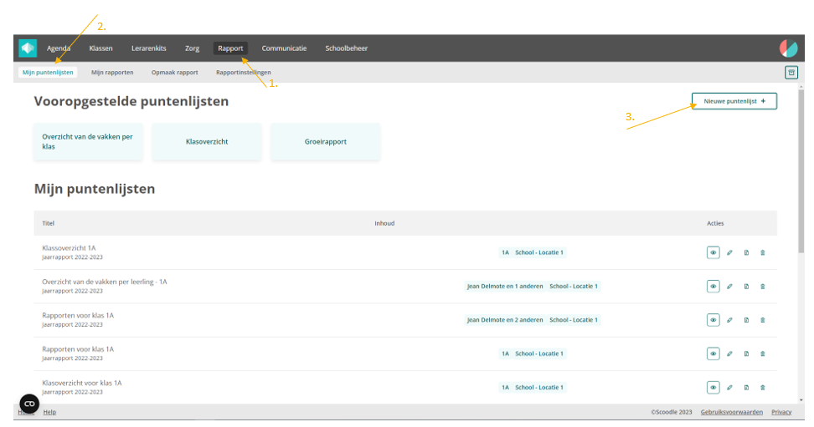Switch to the Mijn rapporten tab

(112, 73)
